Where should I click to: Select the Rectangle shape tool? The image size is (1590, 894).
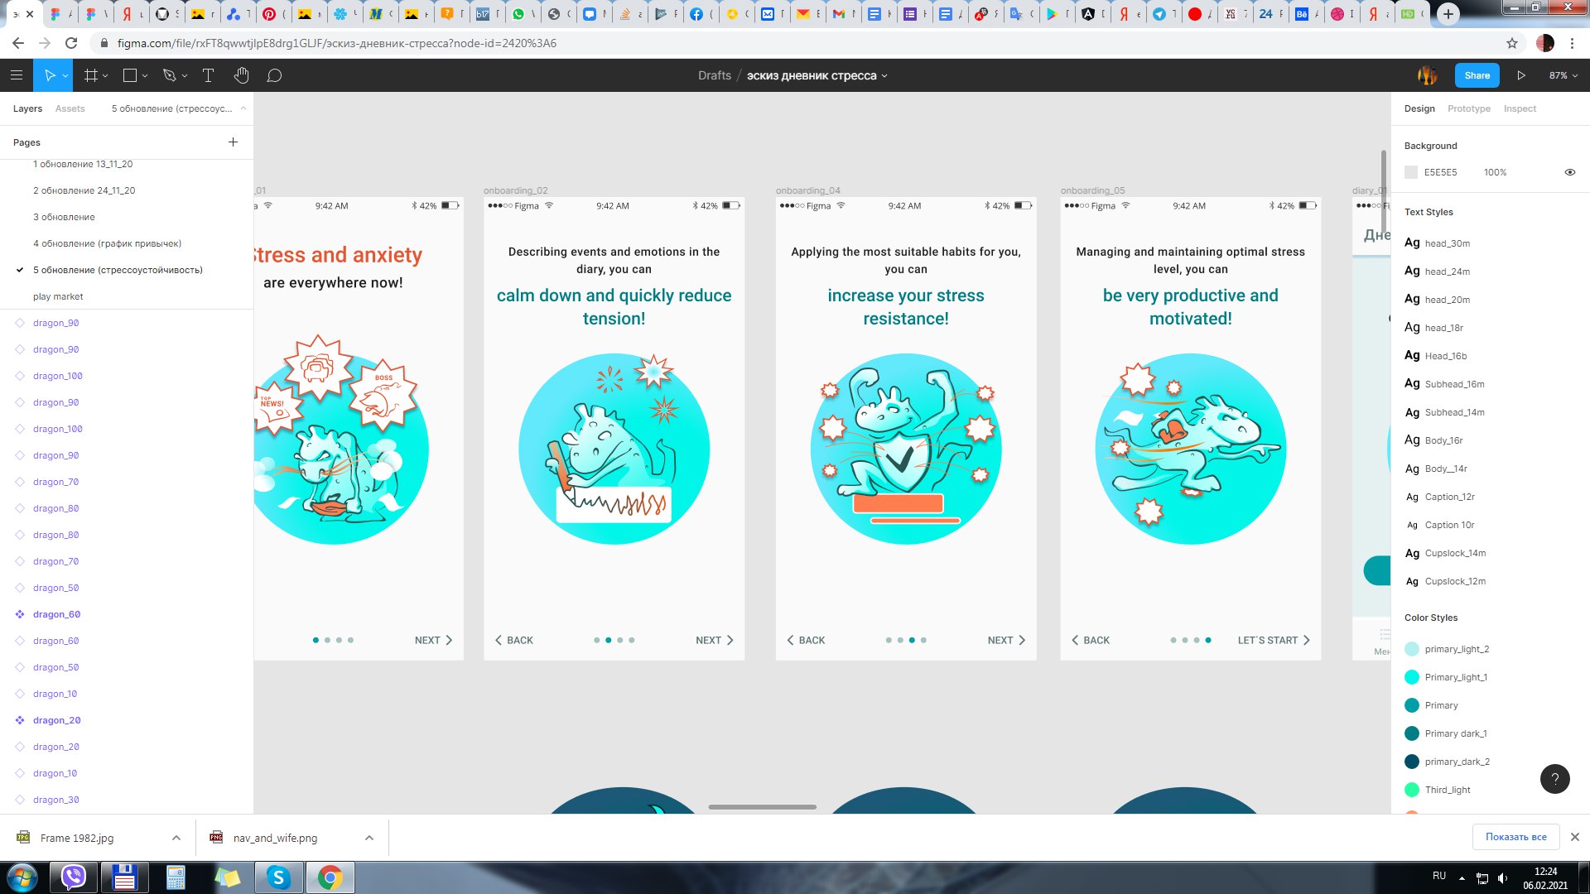[129, 75]
